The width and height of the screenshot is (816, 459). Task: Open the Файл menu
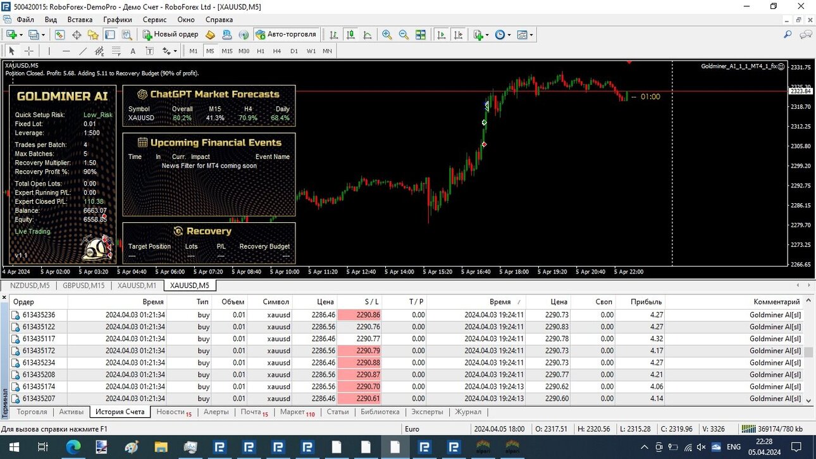tap(25, 20)
